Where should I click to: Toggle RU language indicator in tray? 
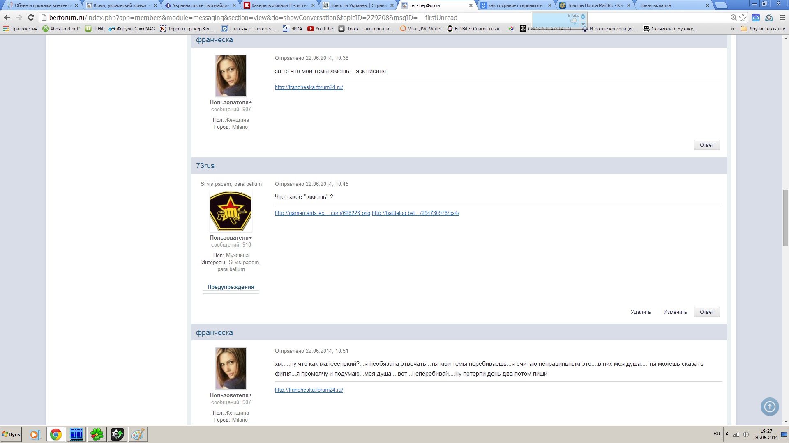pyautogui.click(x=717, y=434)
